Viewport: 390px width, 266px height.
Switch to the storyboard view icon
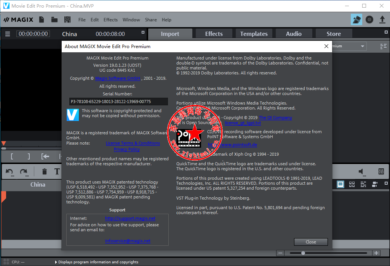tap(340, 184)
